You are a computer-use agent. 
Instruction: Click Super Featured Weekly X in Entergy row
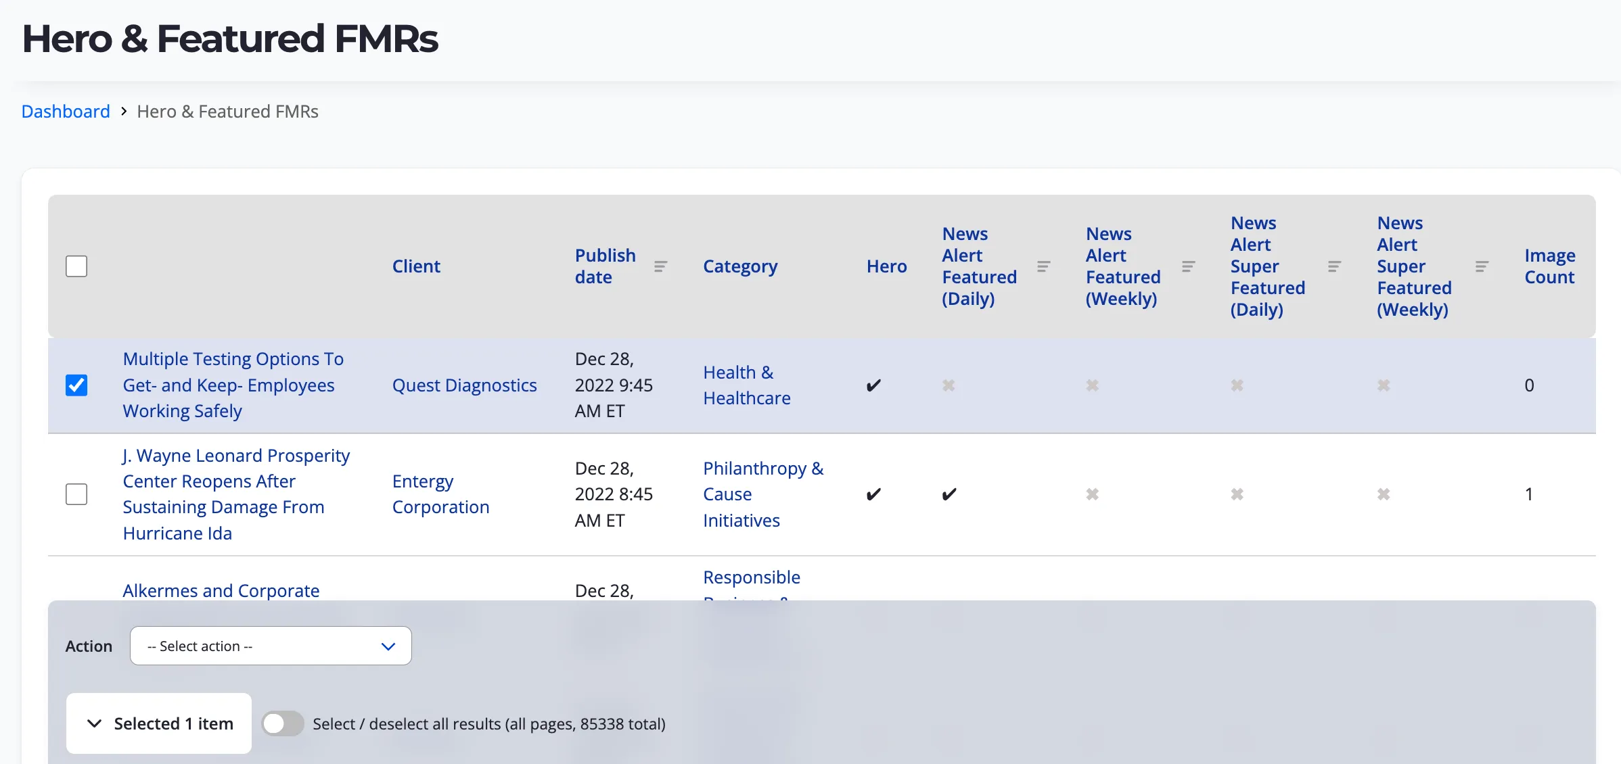[x=1384, y=494]
